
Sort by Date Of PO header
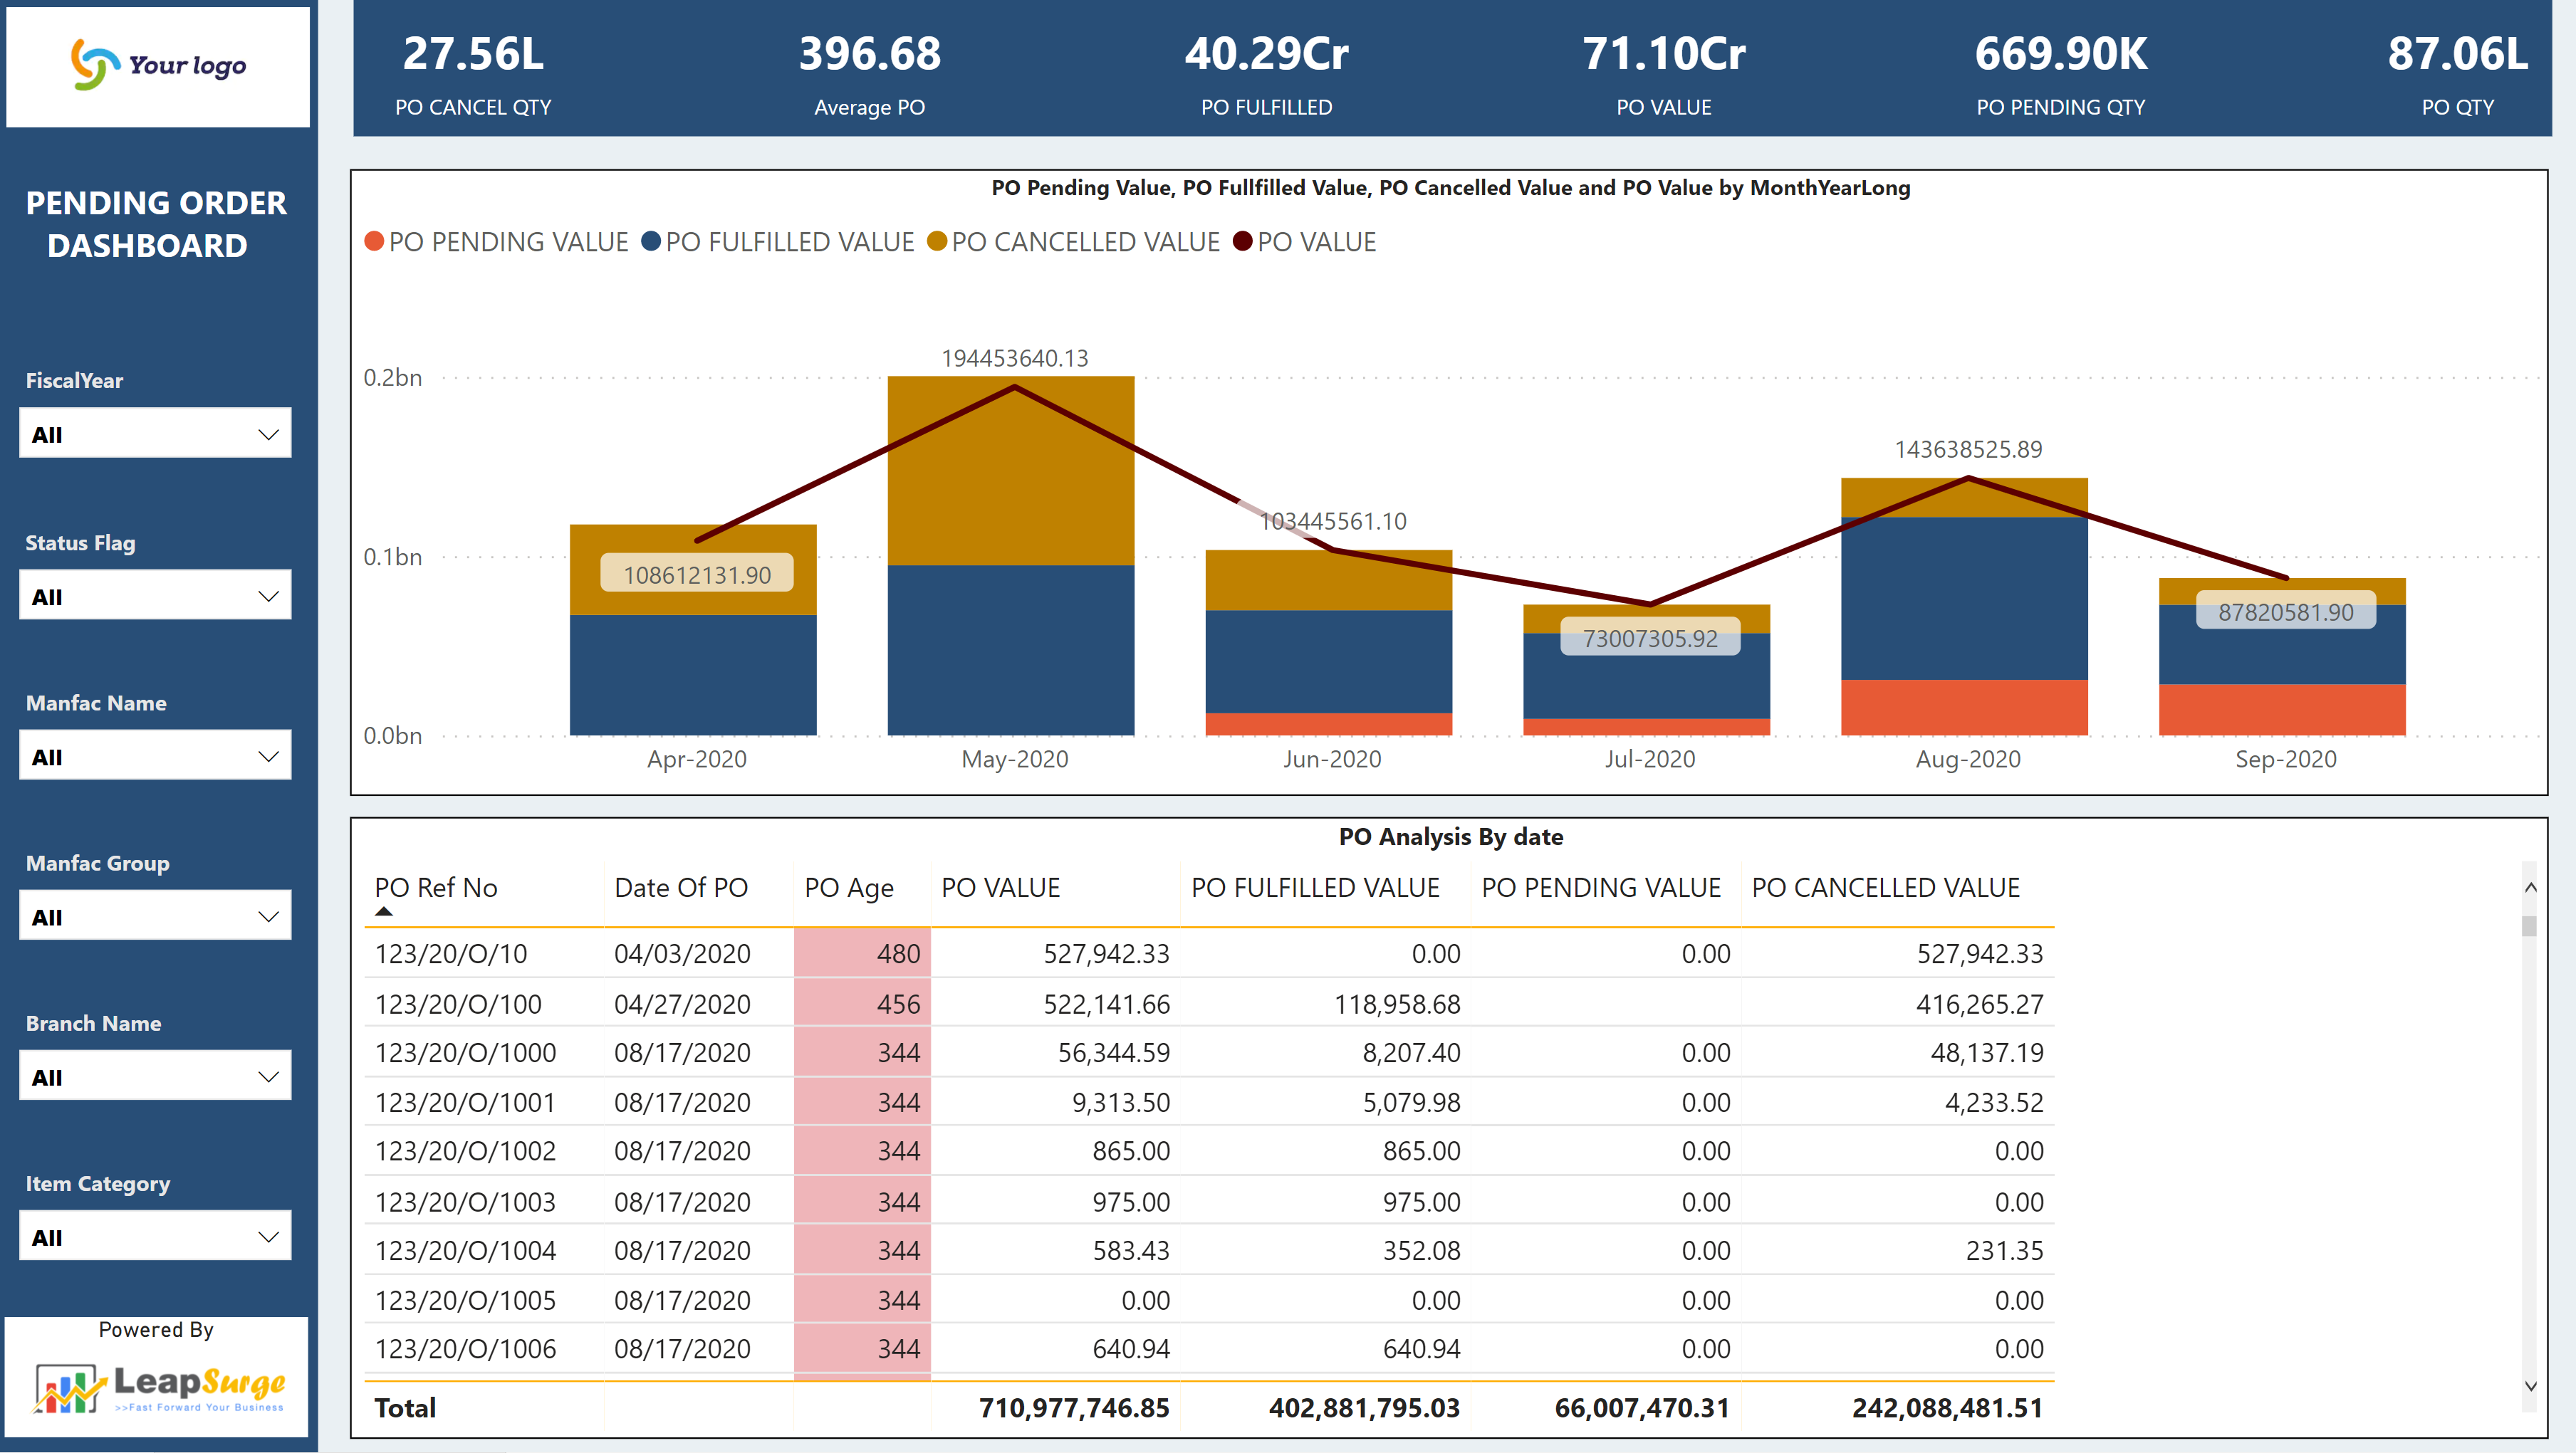(x=681, y=887)
